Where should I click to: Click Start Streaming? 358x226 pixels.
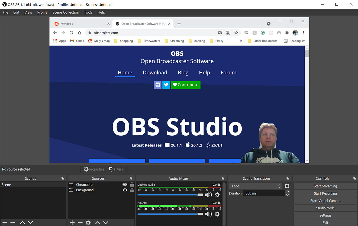point(325,186)
